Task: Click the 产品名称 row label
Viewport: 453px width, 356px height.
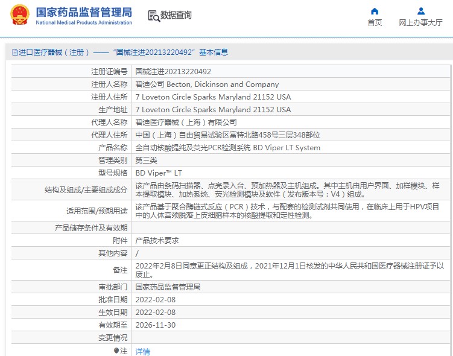Action: (113, 148)
